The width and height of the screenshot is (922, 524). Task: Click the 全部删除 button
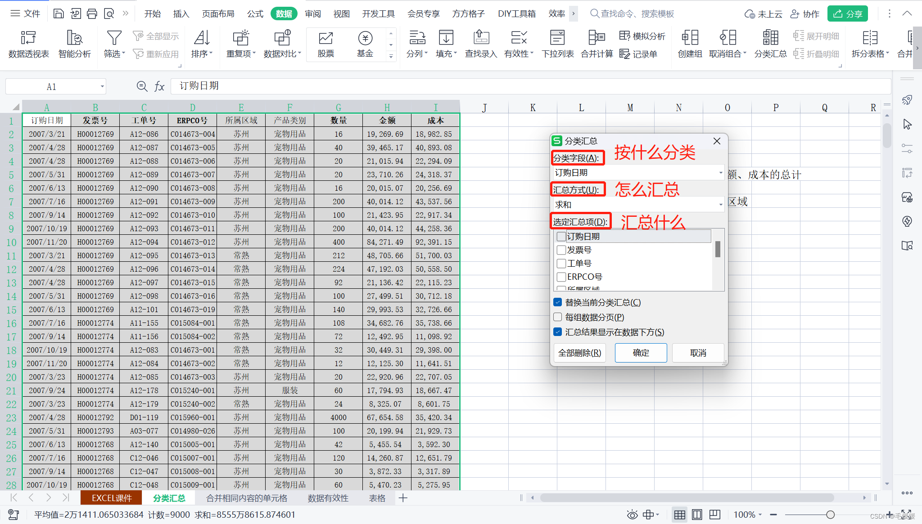579,353
